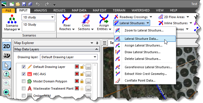
Task: Open the Scenario Manager
Action: [12, 23]
